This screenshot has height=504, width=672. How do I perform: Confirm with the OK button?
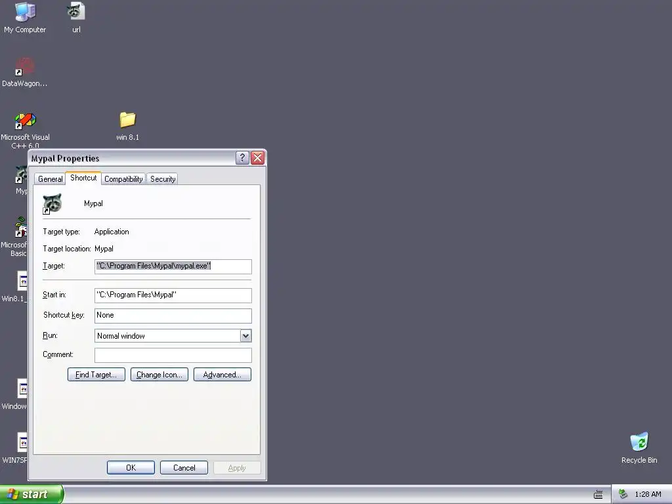tap(131, 467)
